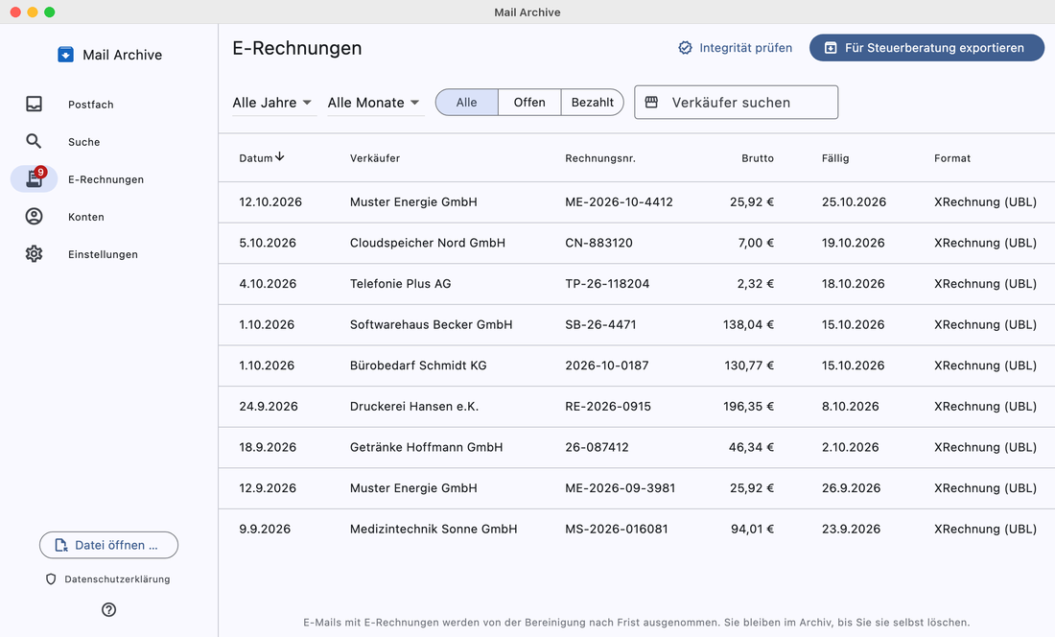This screenshot has height=637, width=1055.
Task: Expand the Alle Jahre dropdown
Action: point(274,103)
